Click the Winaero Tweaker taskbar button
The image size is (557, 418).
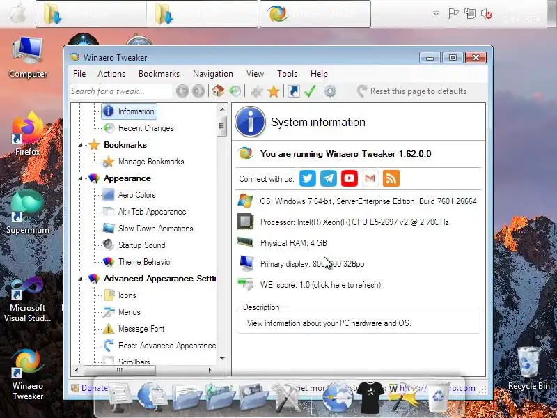click(315, 14)
